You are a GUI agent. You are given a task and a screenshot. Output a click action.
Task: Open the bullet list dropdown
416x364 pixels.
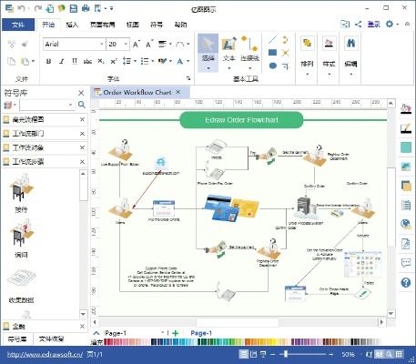coord(153,62)
